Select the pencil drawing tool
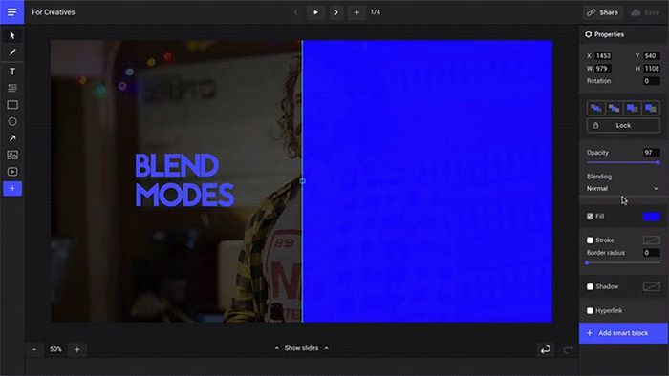The width and height of the screenshot is (669, 376). pos(12,52)
